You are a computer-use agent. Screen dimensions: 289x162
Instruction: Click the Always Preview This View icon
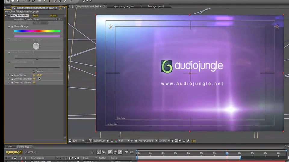(70, 141)
